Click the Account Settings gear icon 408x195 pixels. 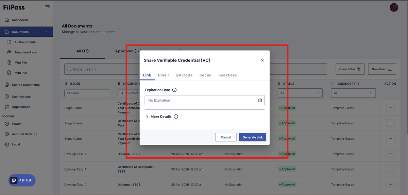7,134
